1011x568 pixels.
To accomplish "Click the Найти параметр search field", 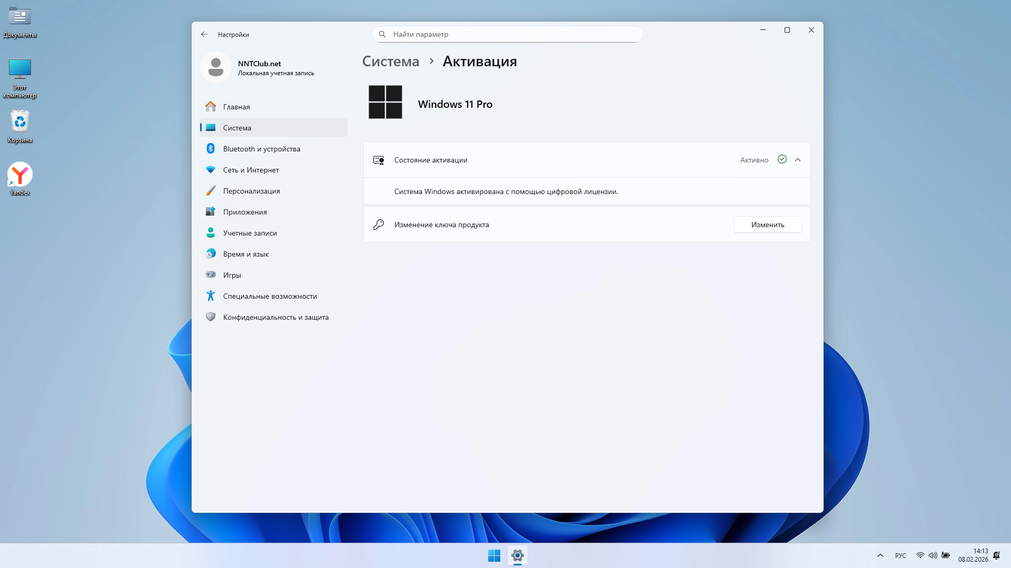I will point(507,34).
